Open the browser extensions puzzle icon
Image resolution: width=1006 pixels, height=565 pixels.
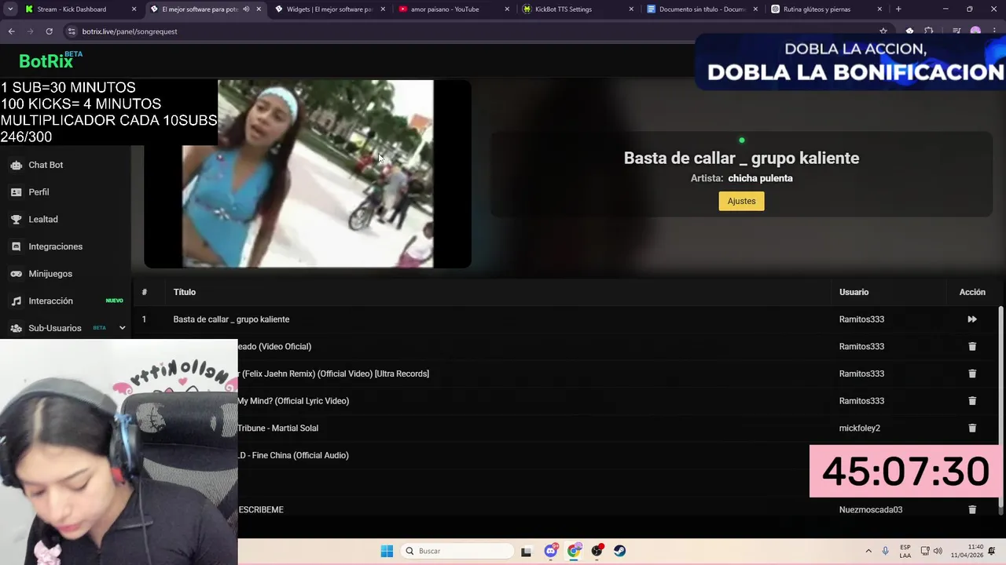pos(929,31)
